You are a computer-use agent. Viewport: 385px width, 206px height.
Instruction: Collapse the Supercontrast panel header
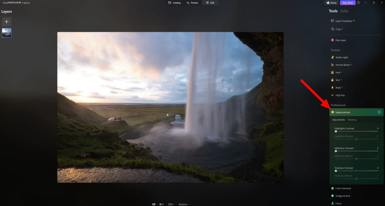coord(343,112)
